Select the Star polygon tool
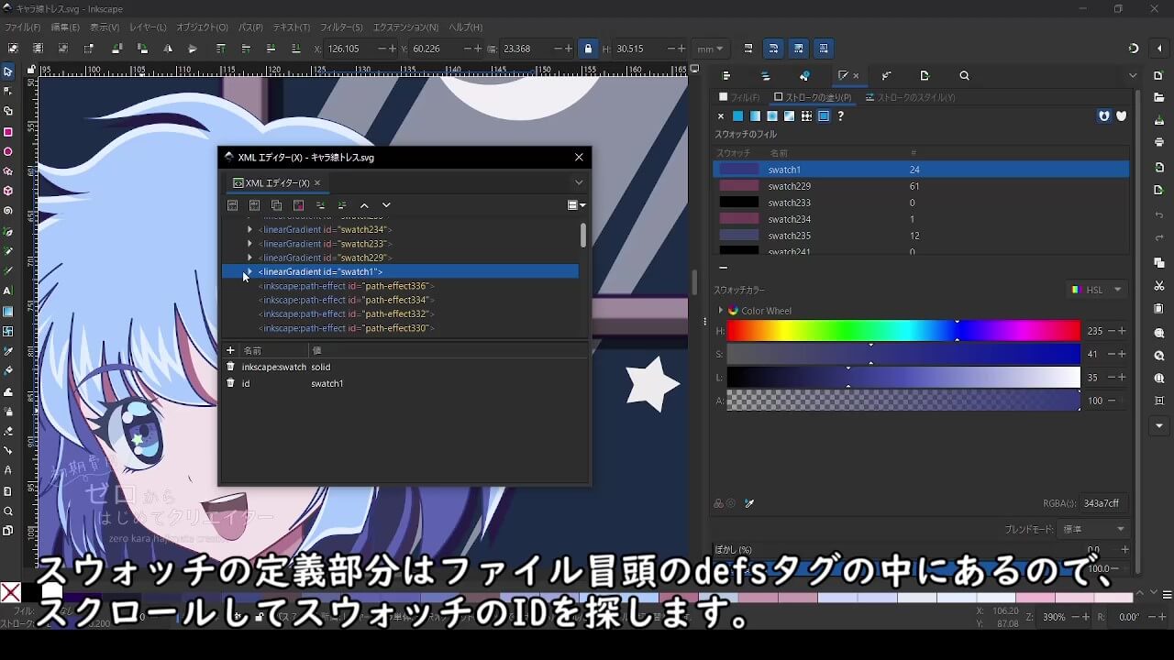This screenshot has width=1174, height=660. tap(8, 171)
